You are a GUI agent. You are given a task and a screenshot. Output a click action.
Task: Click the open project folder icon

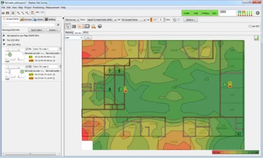click(x=3, y=13)
